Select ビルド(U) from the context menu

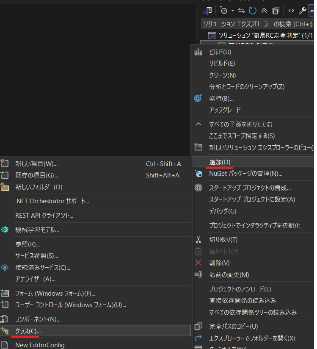click(220, 52)
